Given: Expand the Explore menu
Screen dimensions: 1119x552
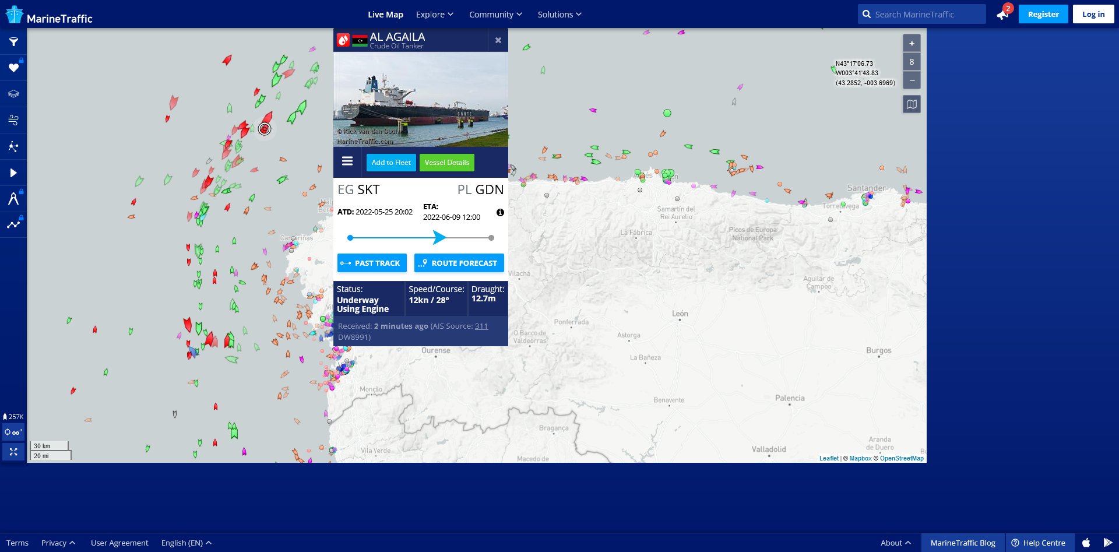Looking at the screenshot, I should click(x=434, y=14).
